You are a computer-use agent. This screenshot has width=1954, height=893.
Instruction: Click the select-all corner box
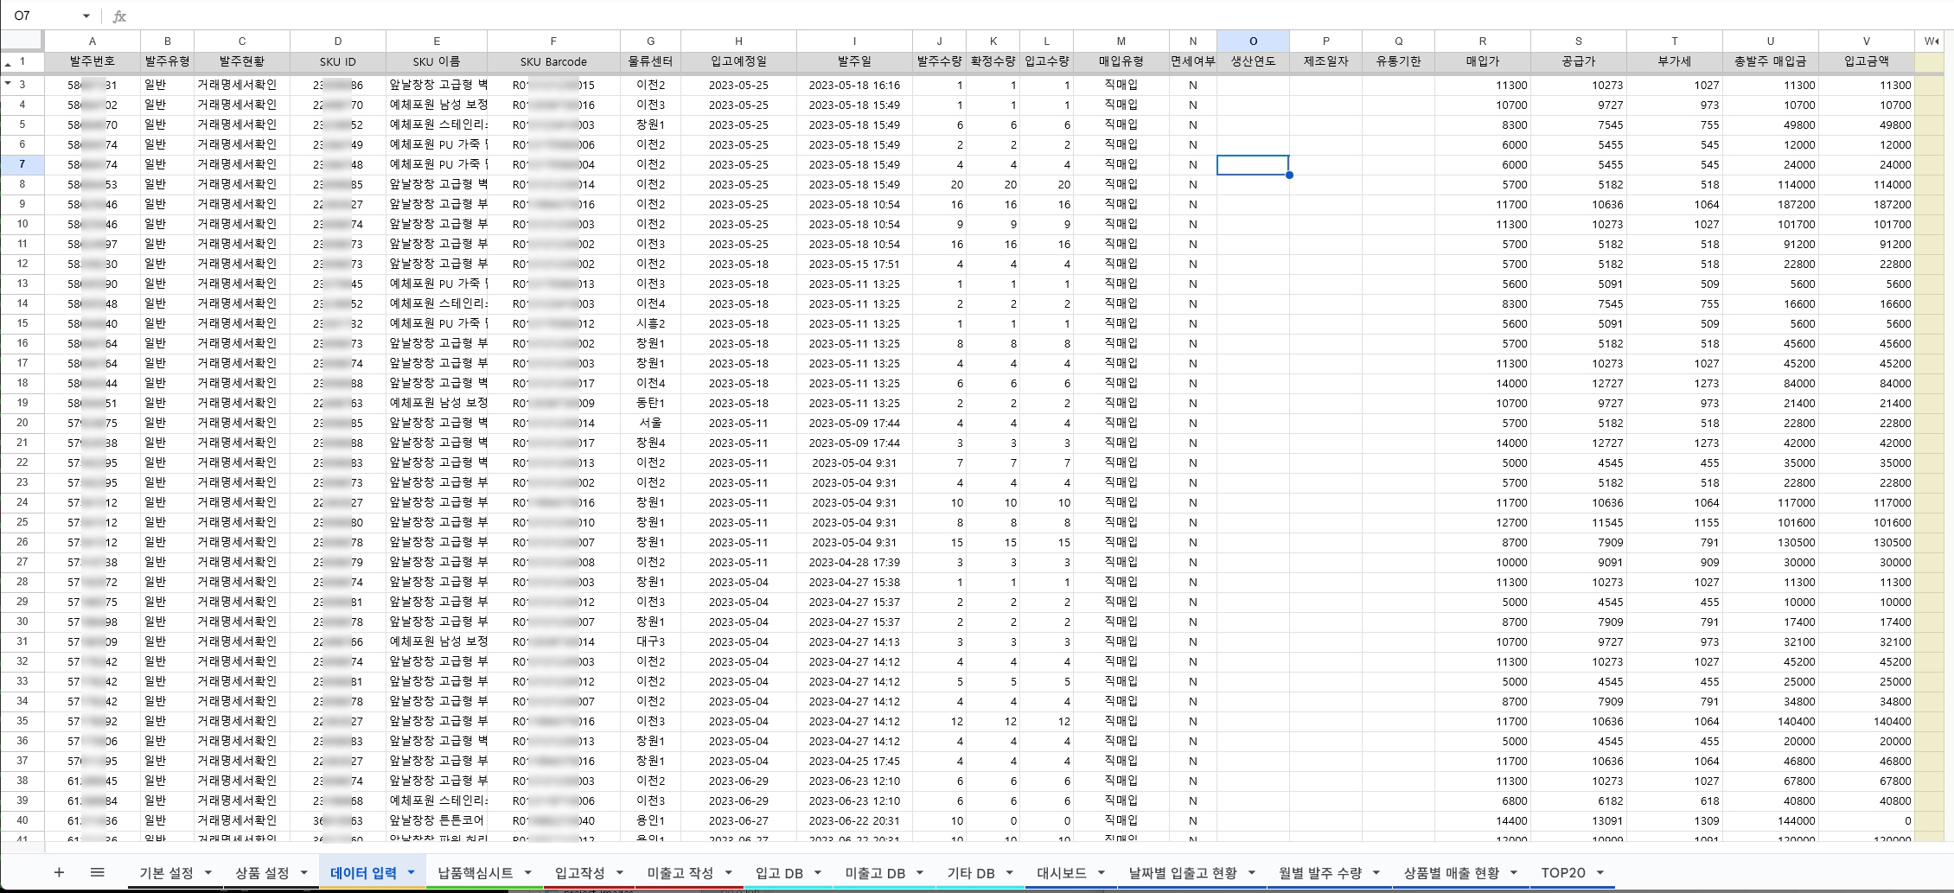pos(22,41)
